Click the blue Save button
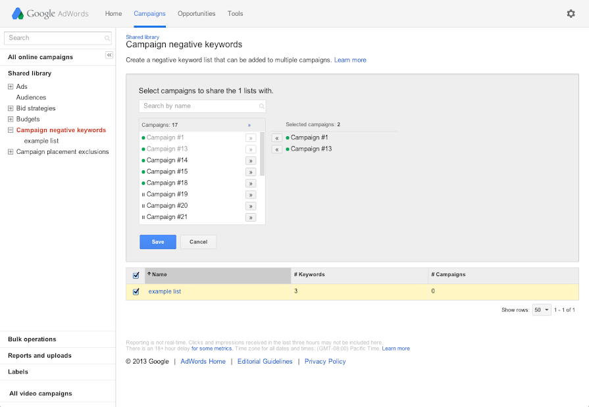589x407 pixels. click(158, 242)
